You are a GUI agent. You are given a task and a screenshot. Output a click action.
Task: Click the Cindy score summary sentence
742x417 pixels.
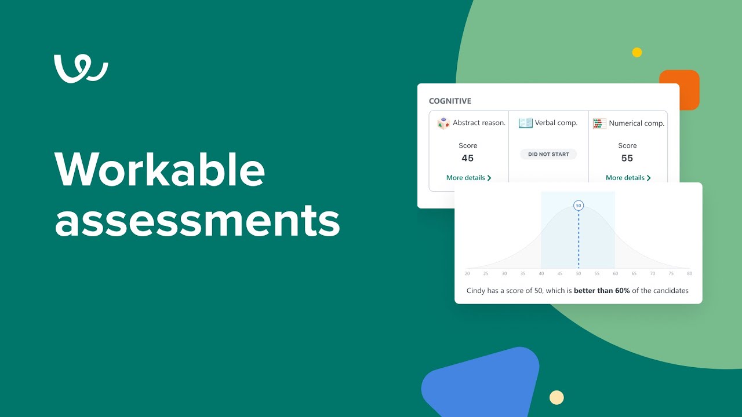coord(577,291)
